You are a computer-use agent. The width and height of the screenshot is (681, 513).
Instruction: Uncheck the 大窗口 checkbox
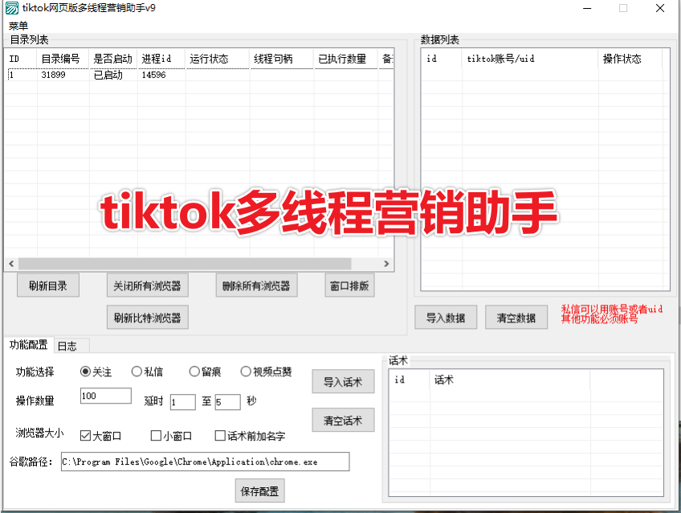point(85,435)
